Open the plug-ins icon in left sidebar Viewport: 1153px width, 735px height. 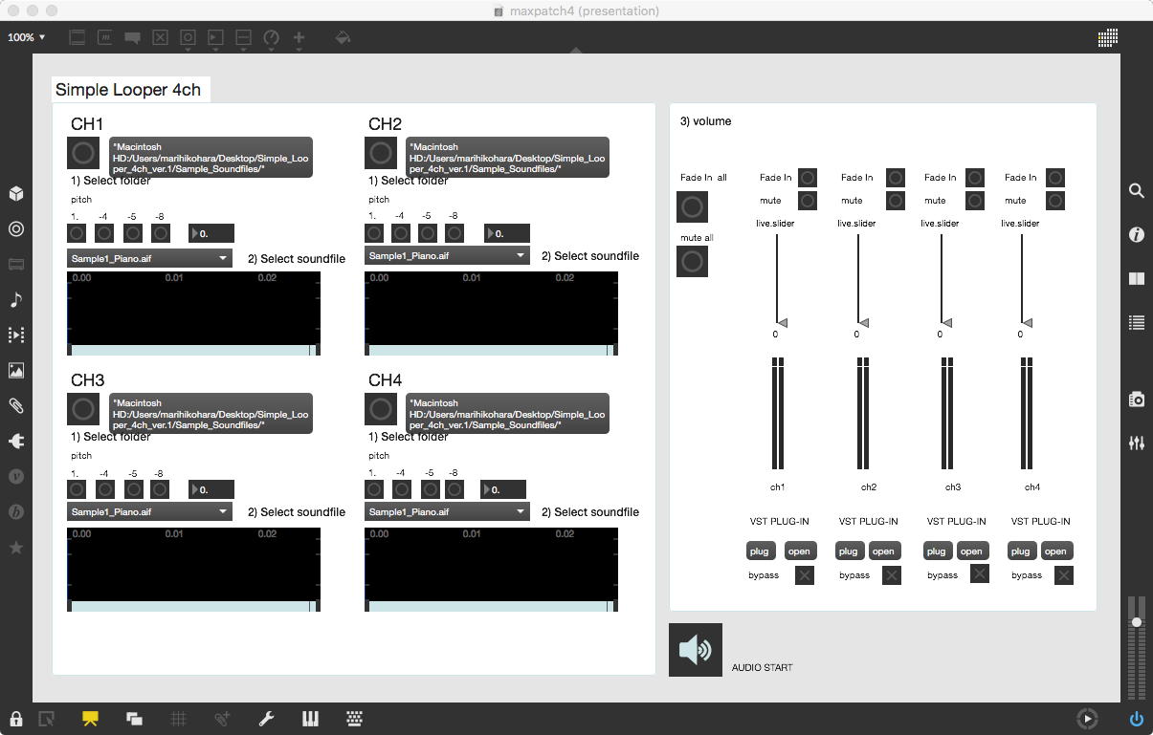[x=15, y=442]
